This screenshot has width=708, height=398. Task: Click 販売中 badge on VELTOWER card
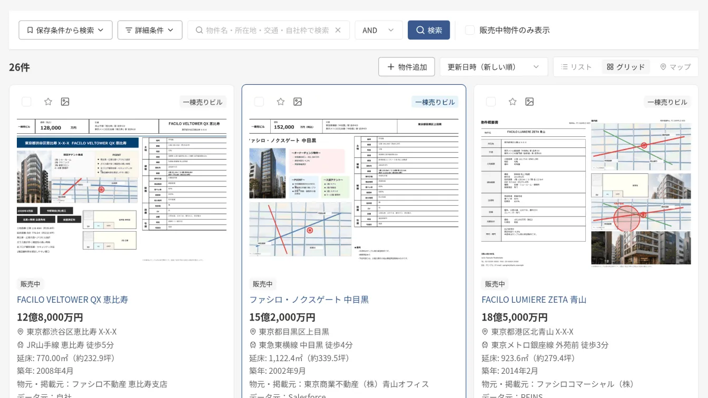(31, 284)
